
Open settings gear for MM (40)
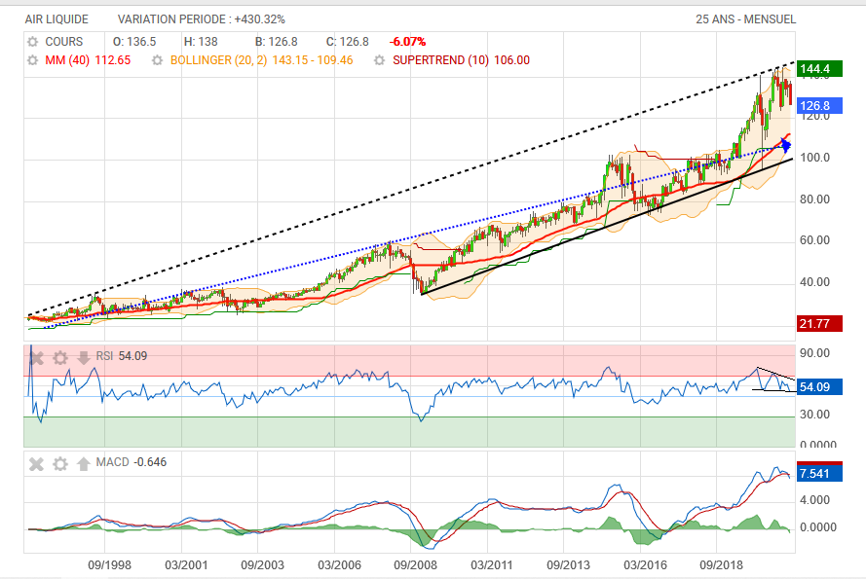pos(32,60)
